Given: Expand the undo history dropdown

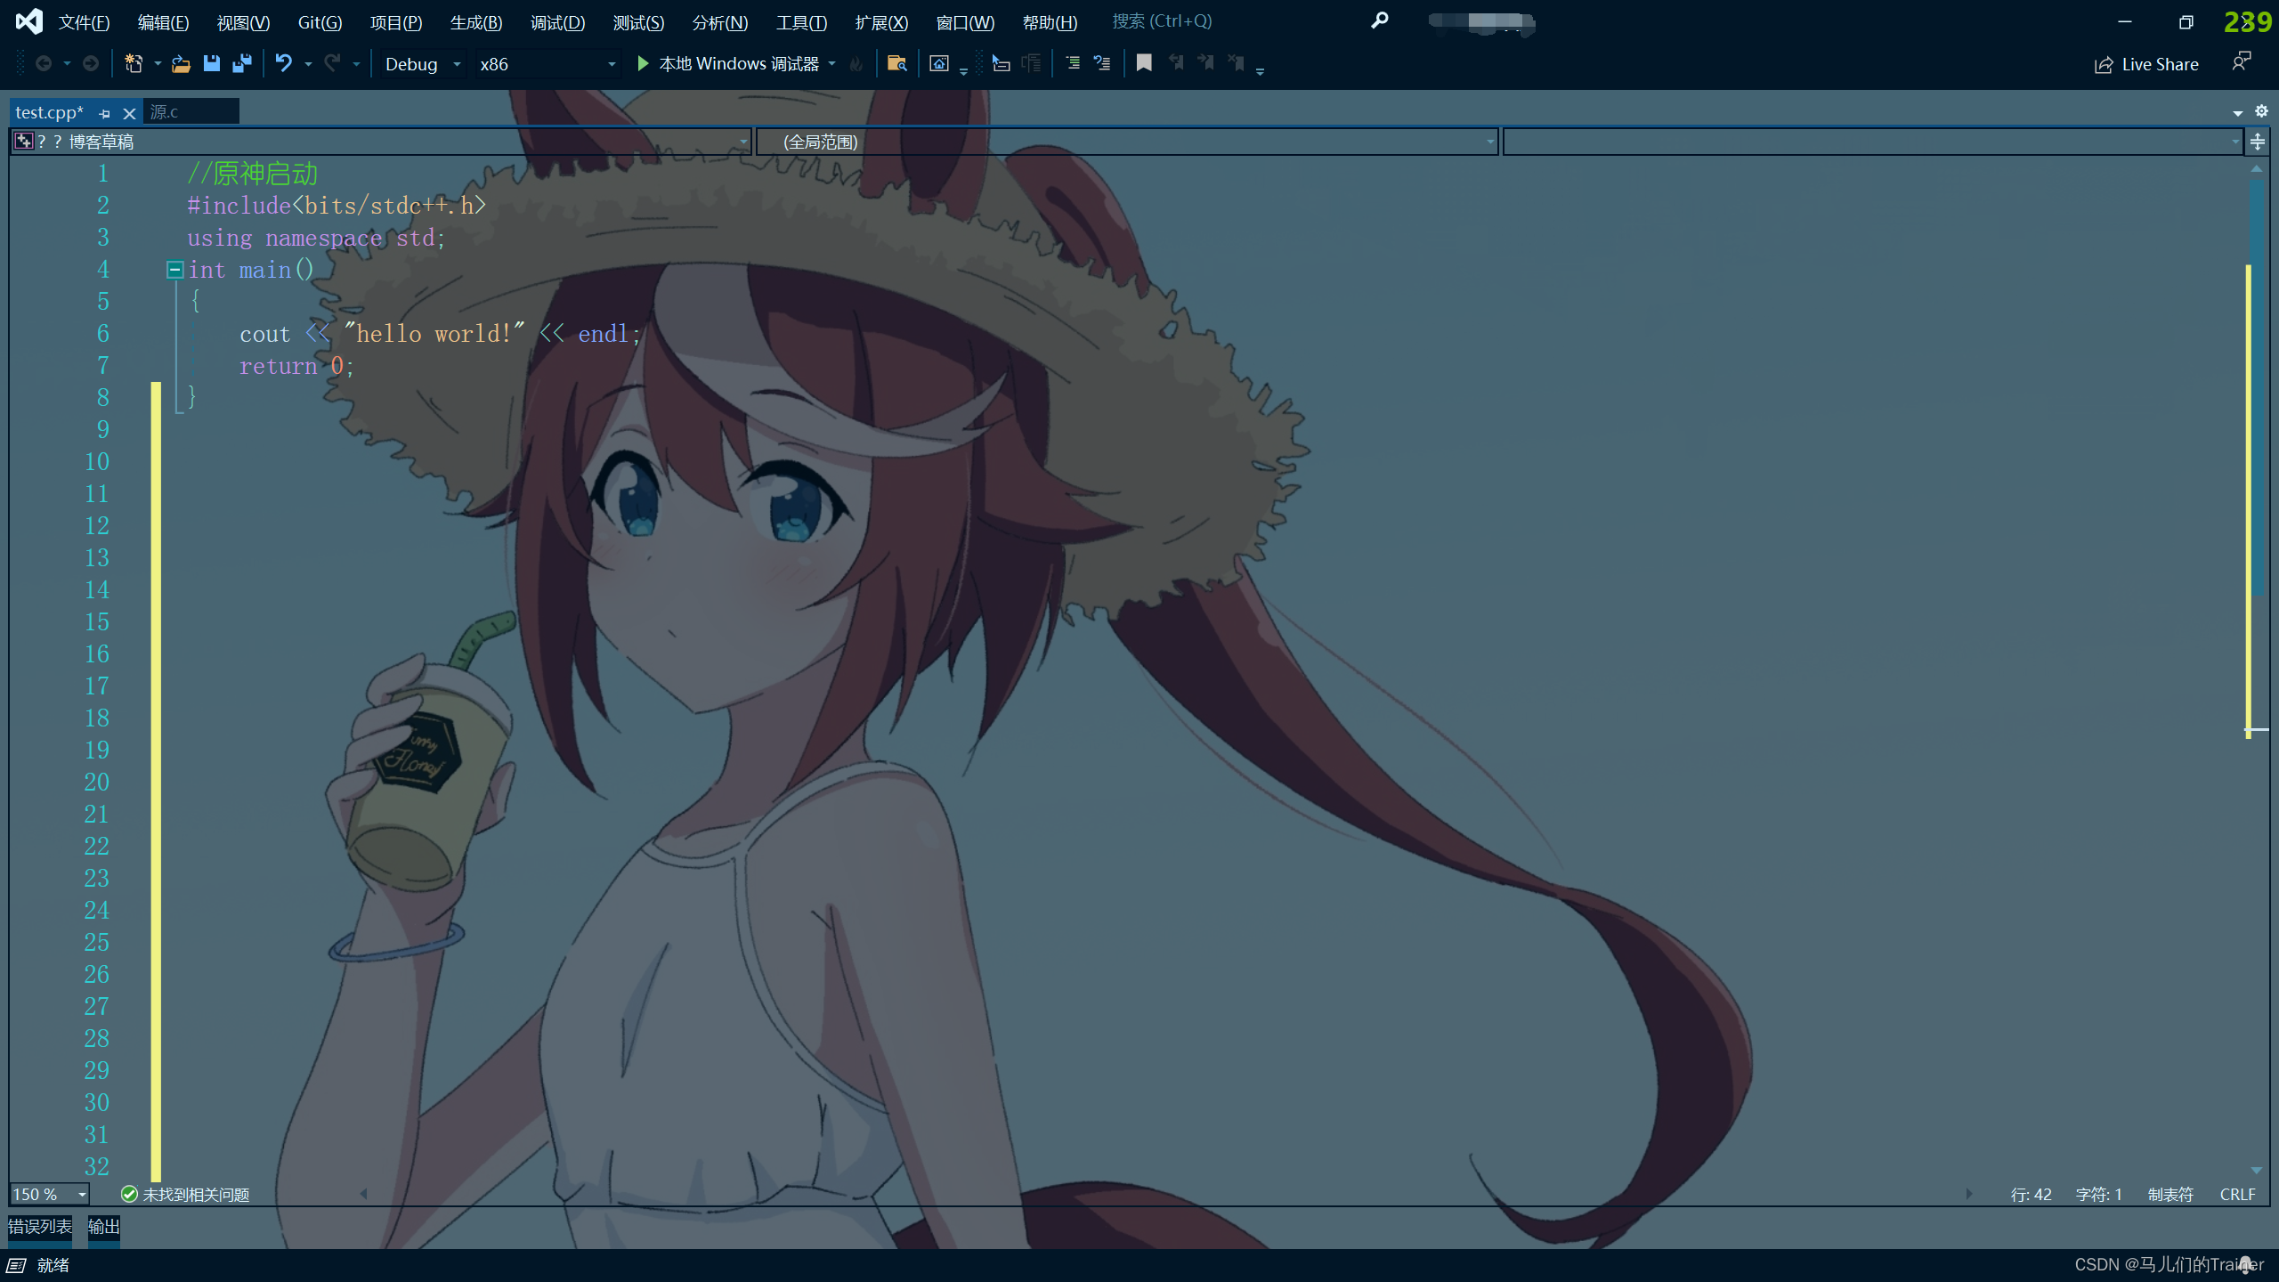Looking at the screenshot, I should 308,64.
